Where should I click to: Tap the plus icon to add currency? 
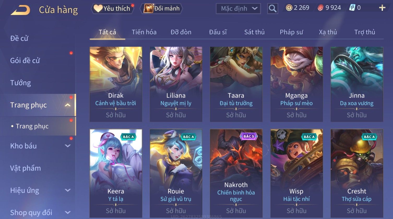(x=382, y=8)
